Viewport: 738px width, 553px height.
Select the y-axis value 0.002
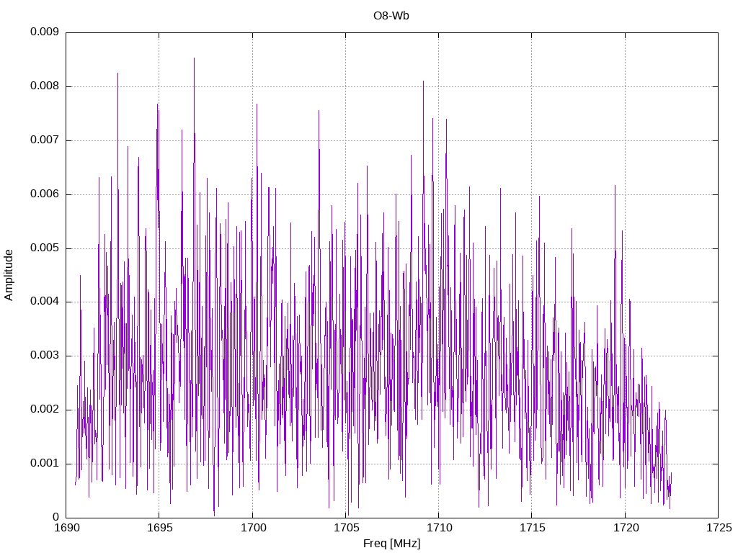(x=45, y=410)
